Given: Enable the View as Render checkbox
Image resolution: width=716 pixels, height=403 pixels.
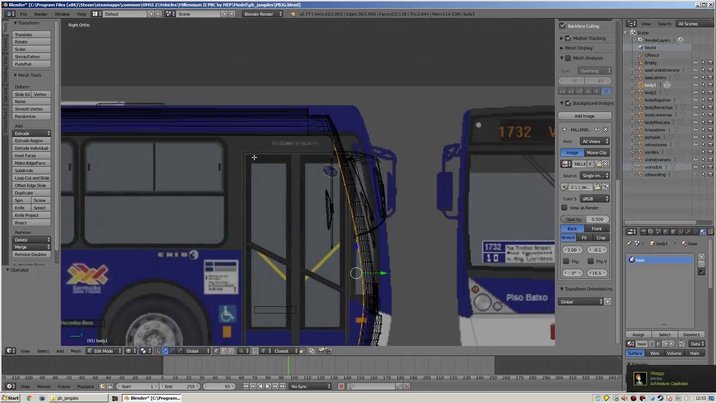Looking at the screenshot, I should (x=564, y=208).
